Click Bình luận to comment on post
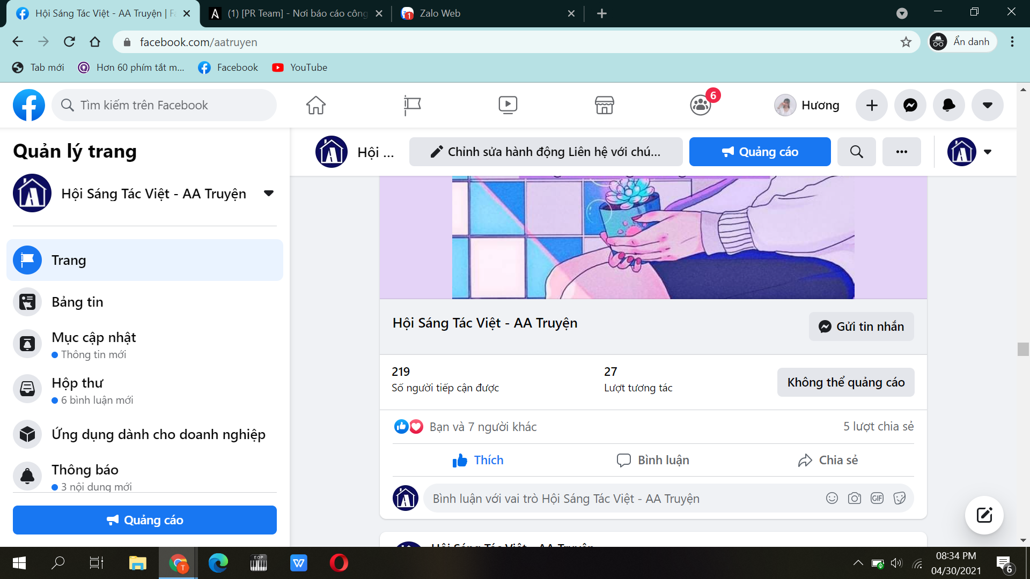This screenshot has width=1030, height=579. point(653,460)
